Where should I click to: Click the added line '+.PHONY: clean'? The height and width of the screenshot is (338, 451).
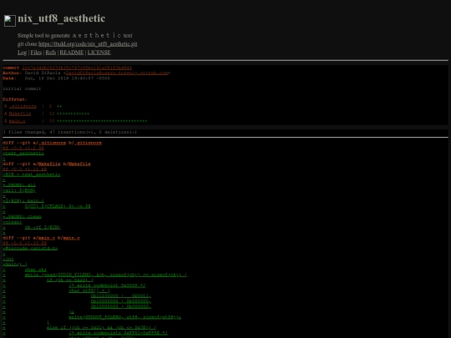tap(22, 217)
